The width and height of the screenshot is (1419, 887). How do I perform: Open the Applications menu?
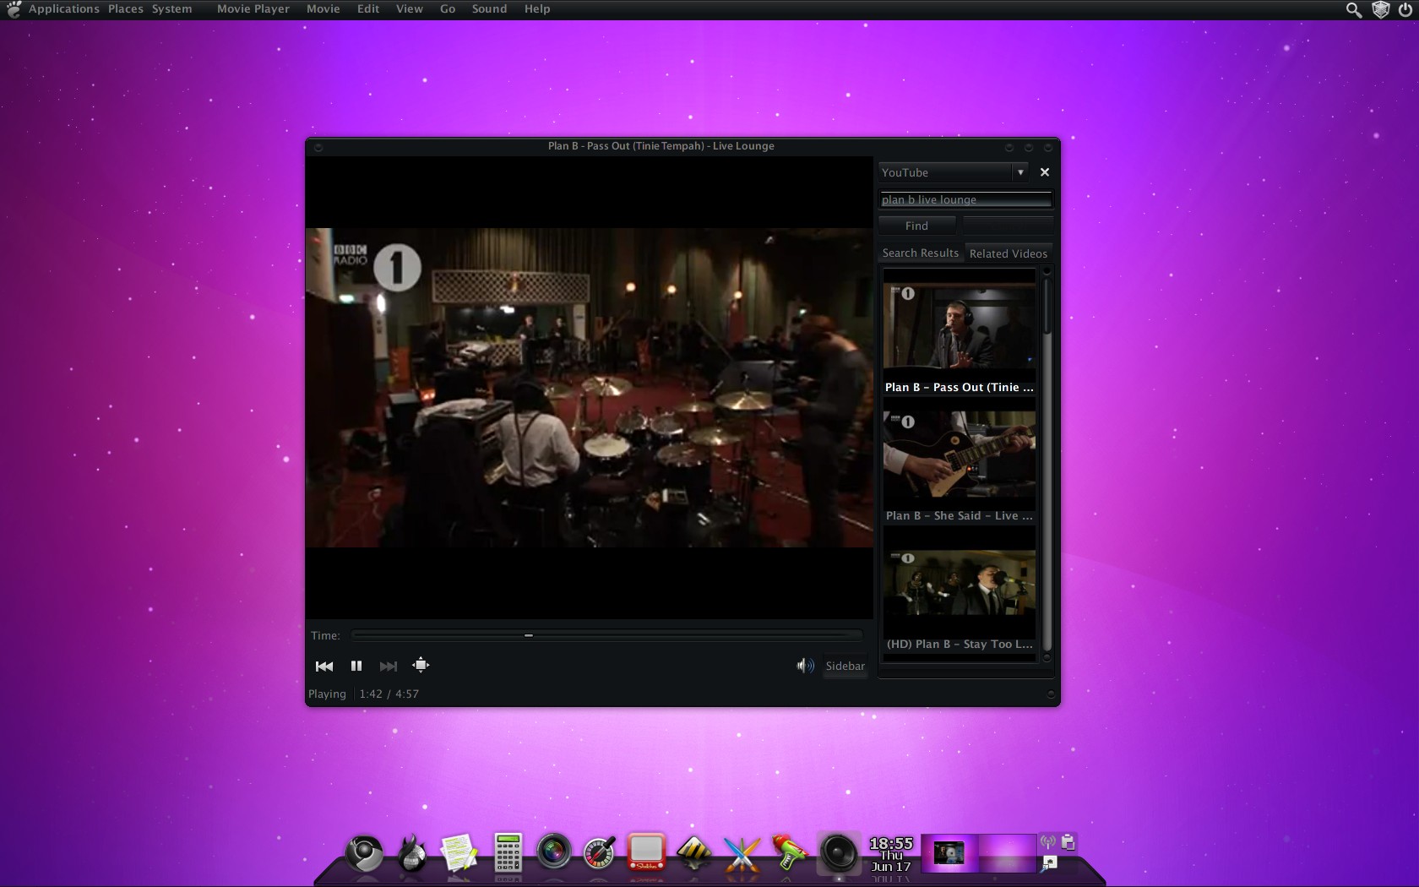[x=63, y=8]
